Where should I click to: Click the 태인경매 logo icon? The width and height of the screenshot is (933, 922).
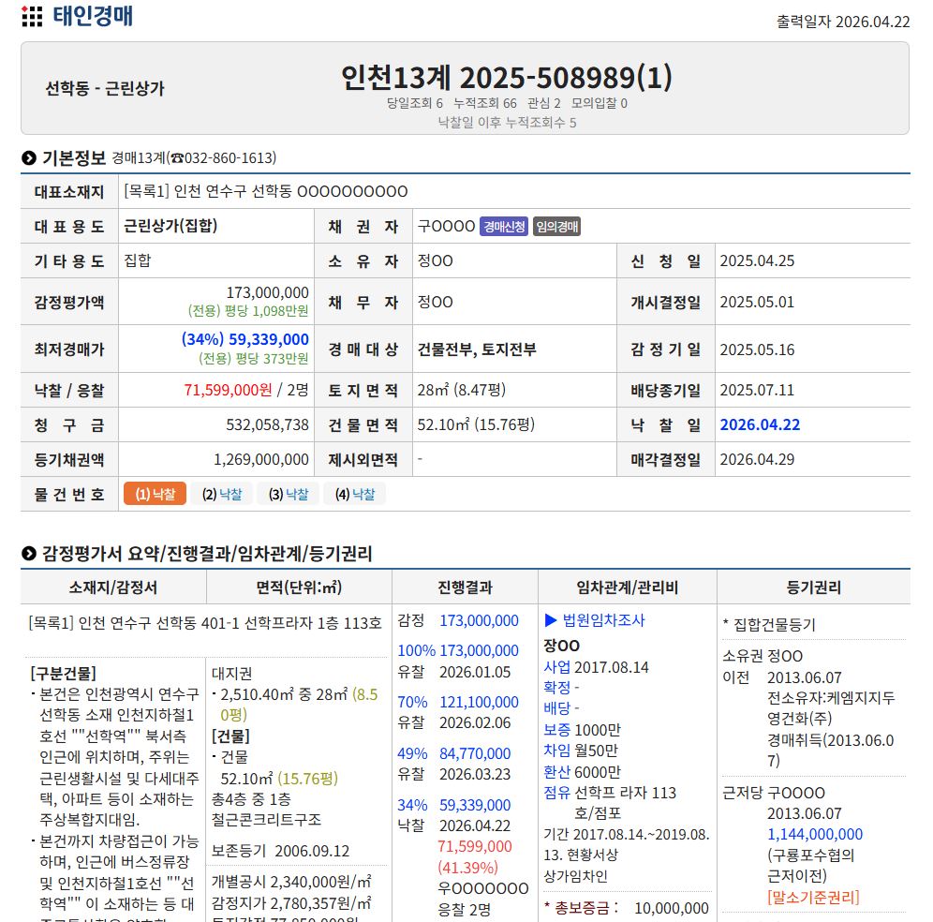(x=32, y=17)
